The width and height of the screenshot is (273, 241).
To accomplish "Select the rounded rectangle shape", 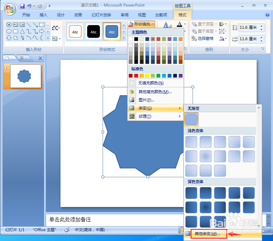I will pyautogui.click(x=16, y=31).
